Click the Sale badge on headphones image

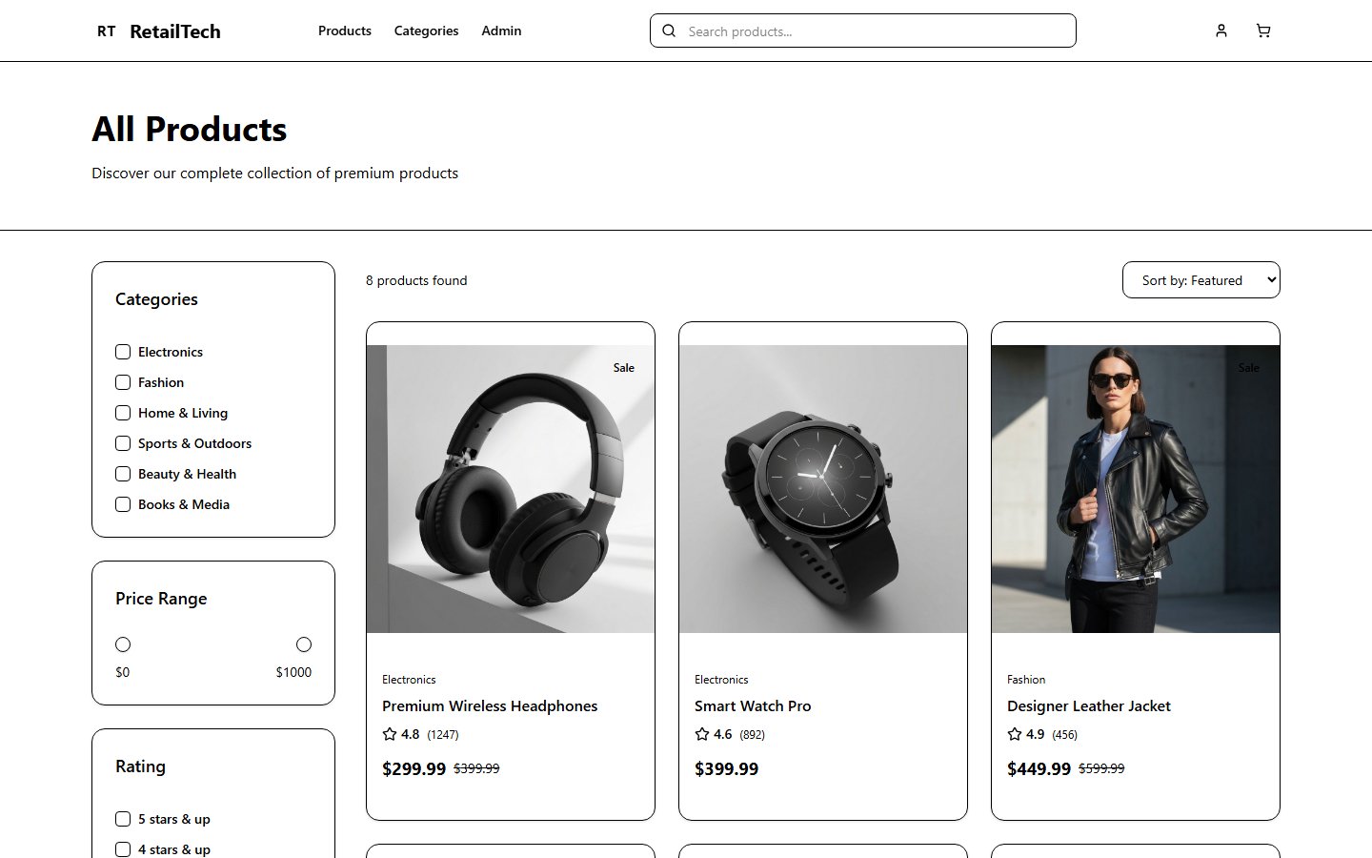(x=624, y=368)
